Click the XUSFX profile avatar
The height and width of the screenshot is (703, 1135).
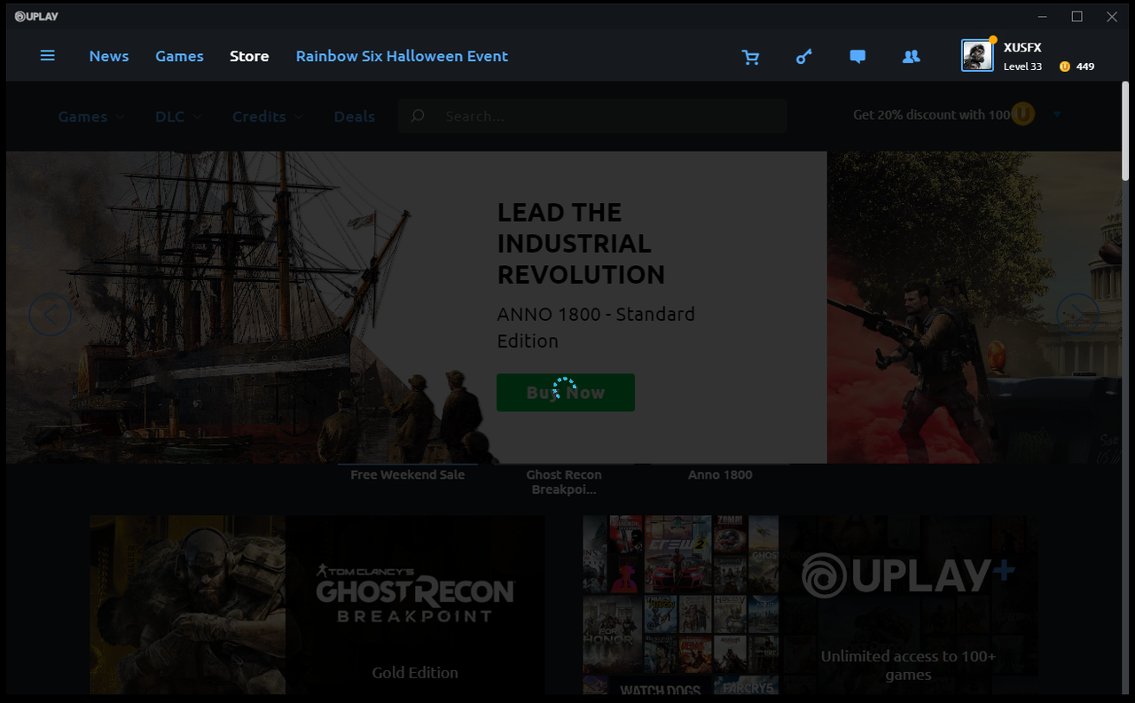(x=977, y=55)
